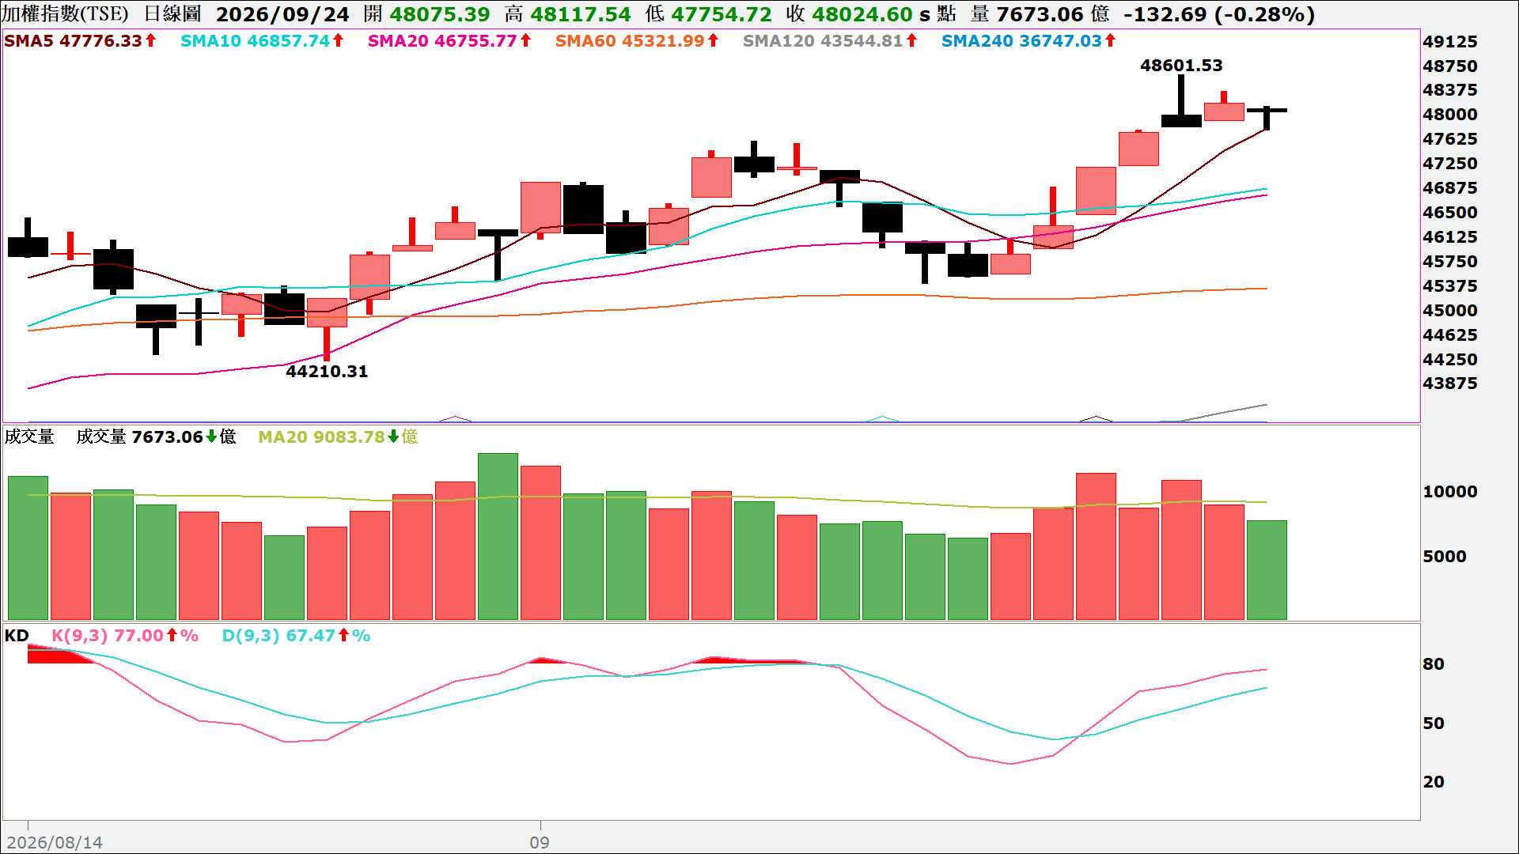Viewport: 1519px width, 854px height.
Task: Click the SMA5 47776.33 indicator label
Action: tap(80, 41)
